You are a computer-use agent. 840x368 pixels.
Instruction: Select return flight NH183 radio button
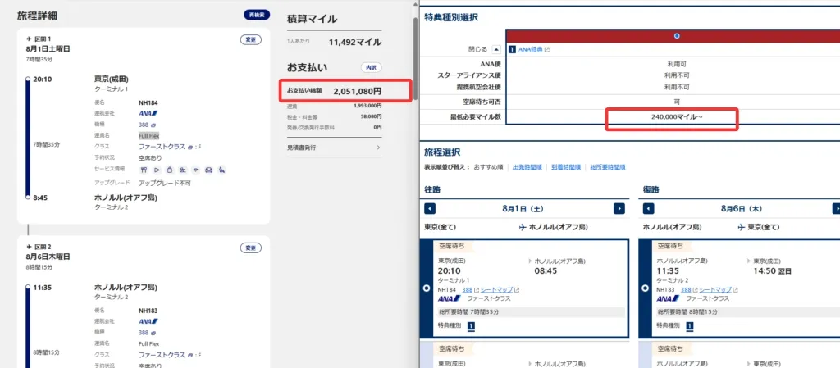click(646, 288)
